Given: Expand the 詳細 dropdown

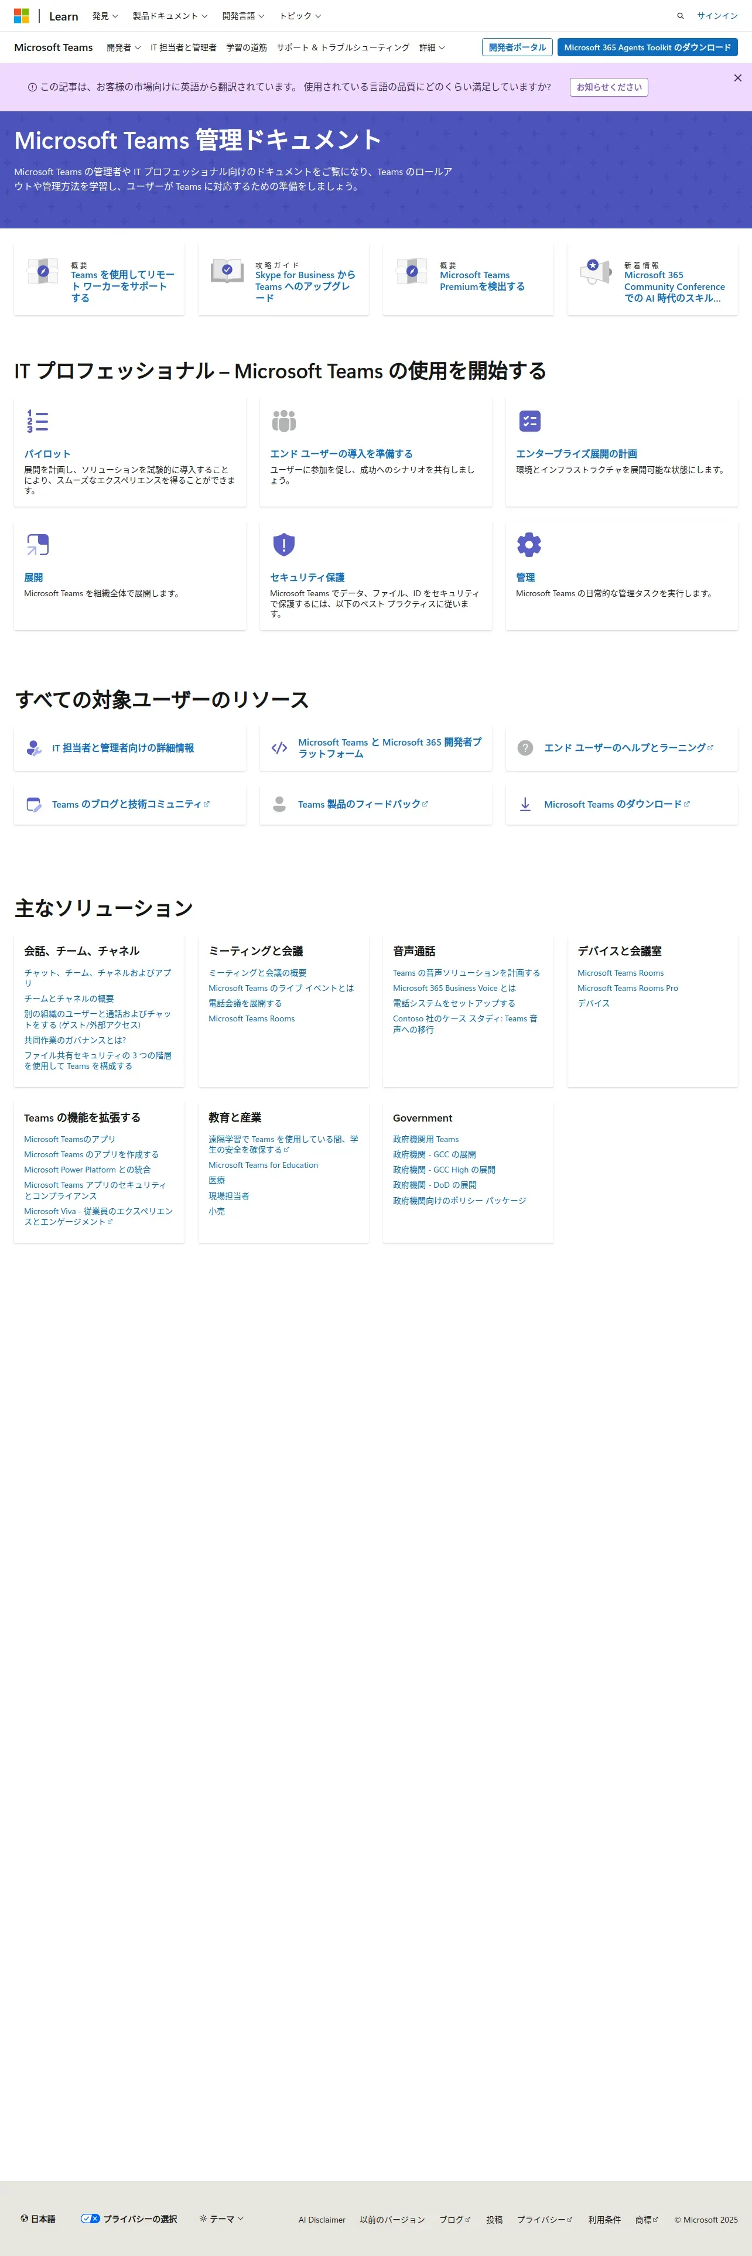Looking at the screenshot, I should [432, 47].
